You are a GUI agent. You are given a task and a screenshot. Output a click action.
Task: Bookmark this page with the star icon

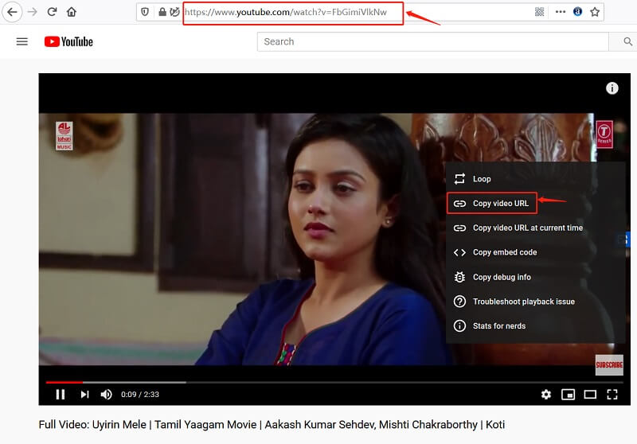pos(595,12)
